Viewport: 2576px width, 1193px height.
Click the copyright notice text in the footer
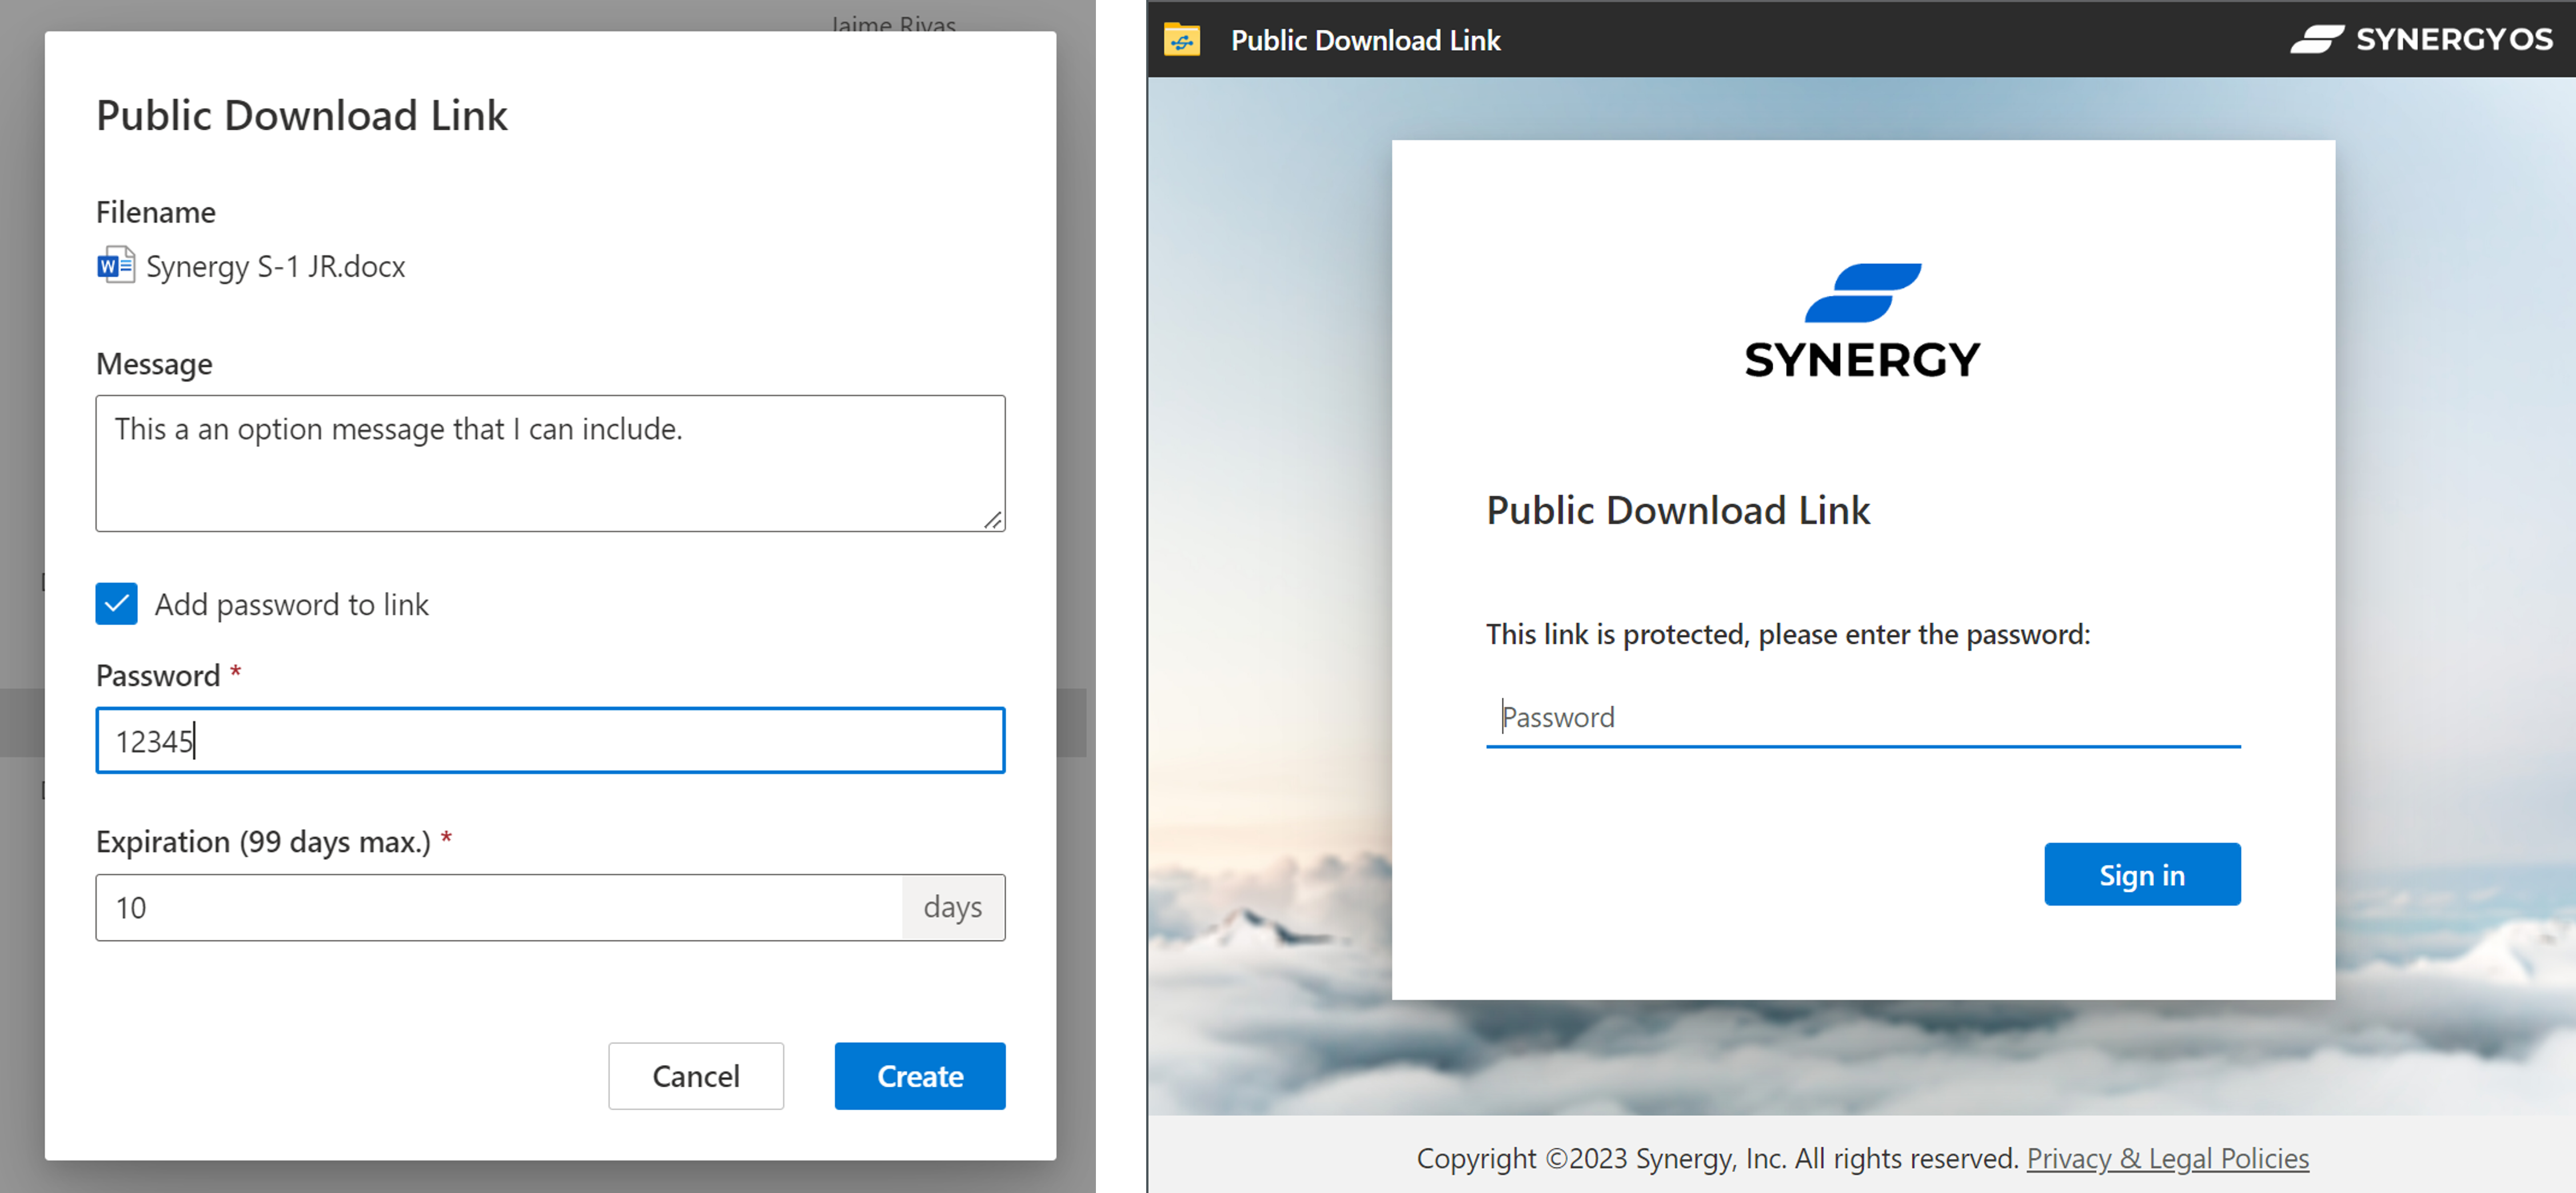[x=1717, y=1158]
